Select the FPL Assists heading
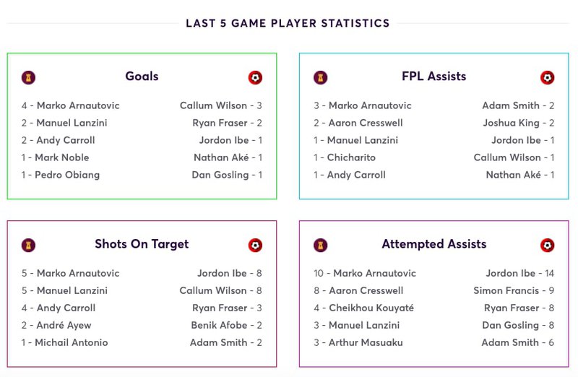Image resolution: width=578 pixels, height=377 pixels. pyautogui.click(x=434, y=77)
